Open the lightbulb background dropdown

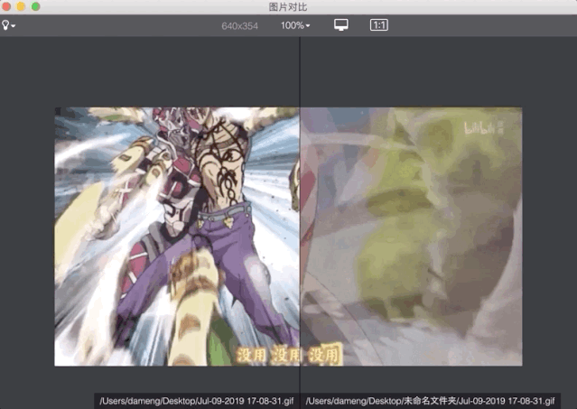point(8,25)
